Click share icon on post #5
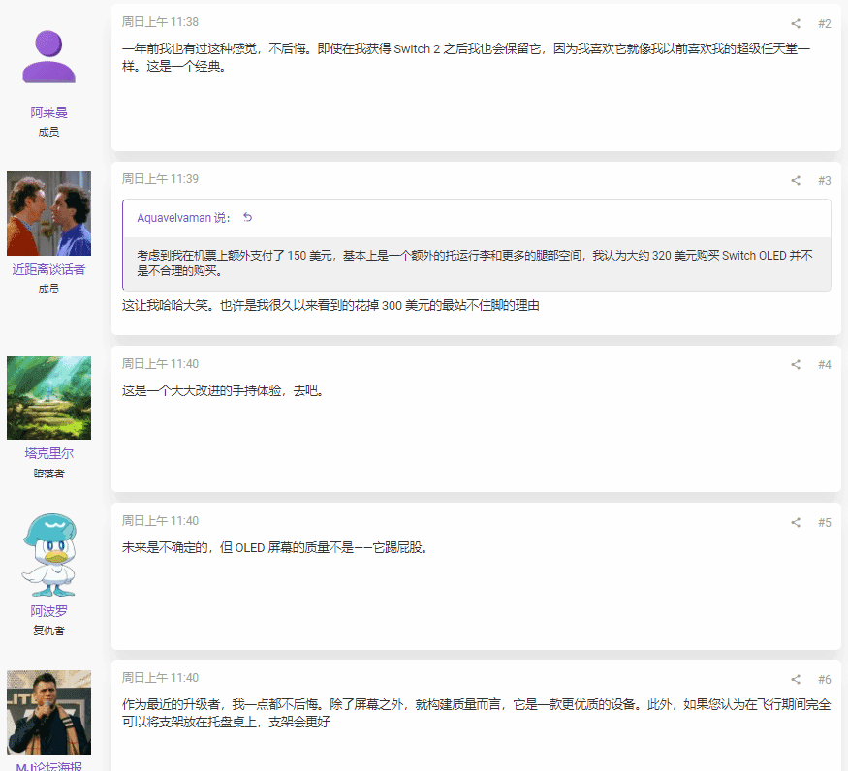Viewport: 848px width, 771px height. coord(796,523)
